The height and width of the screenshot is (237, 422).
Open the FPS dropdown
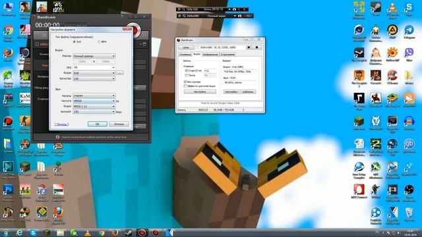pyautogui.click(x=94, y=67)
